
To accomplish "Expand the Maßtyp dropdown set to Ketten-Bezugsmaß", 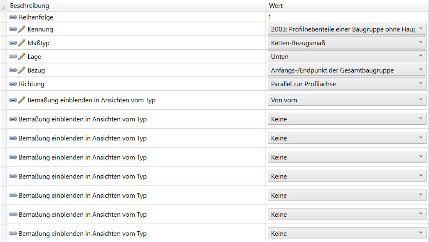I will (x=347, y=43).
